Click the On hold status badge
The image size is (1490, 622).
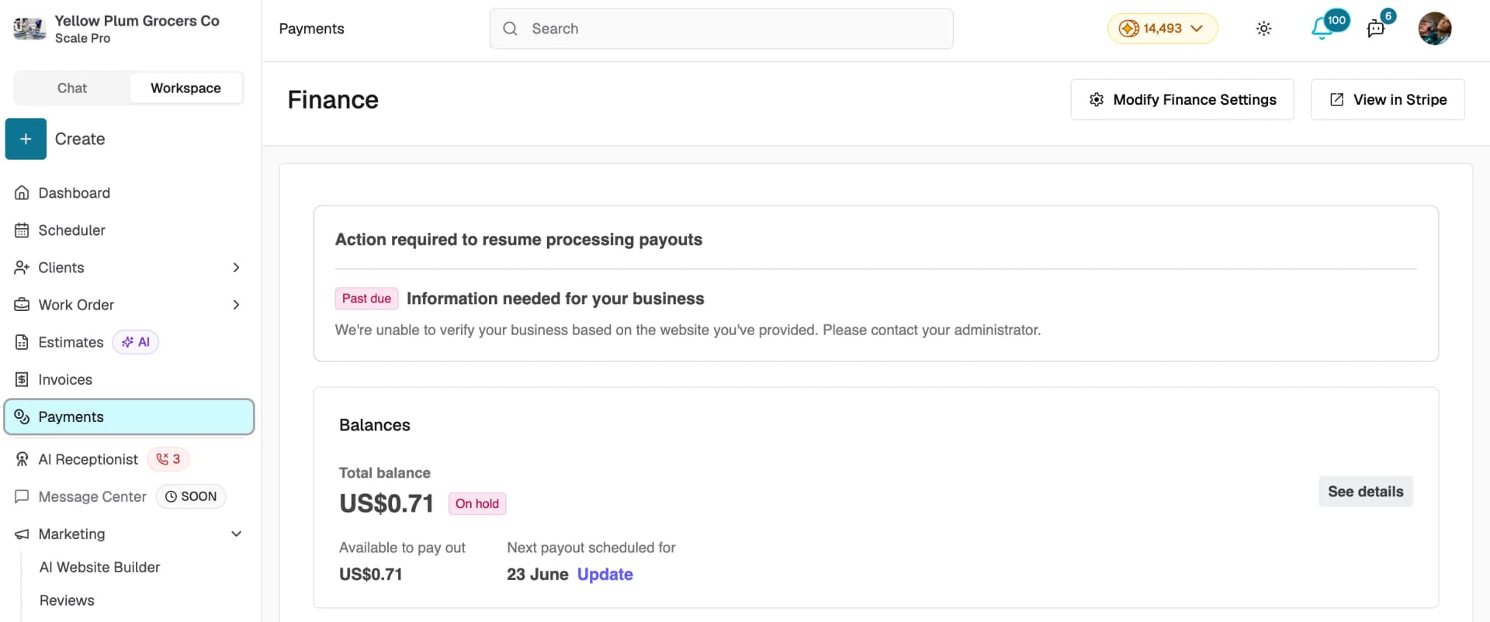(477, 504)
